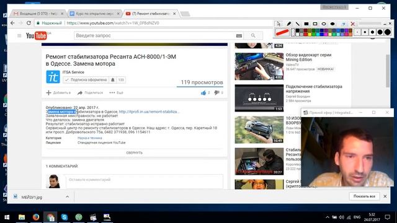This screenshot has width=397, height=223.
Task: Show hidden system tray icons chevron
Action: point(328,217)
